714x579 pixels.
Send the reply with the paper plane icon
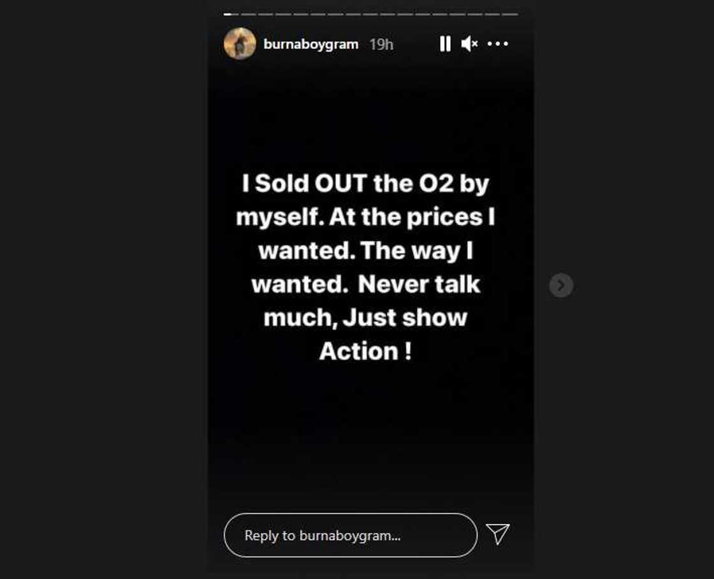[498, 534]
